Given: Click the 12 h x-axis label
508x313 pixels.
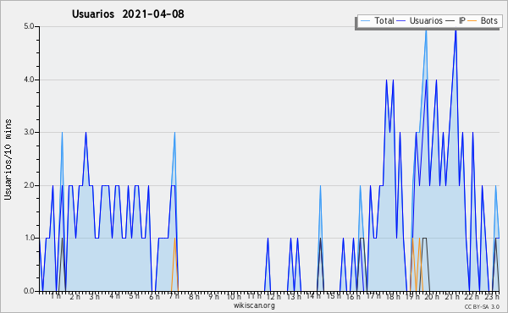Looking at the screenshot, I should coord(273,296).
